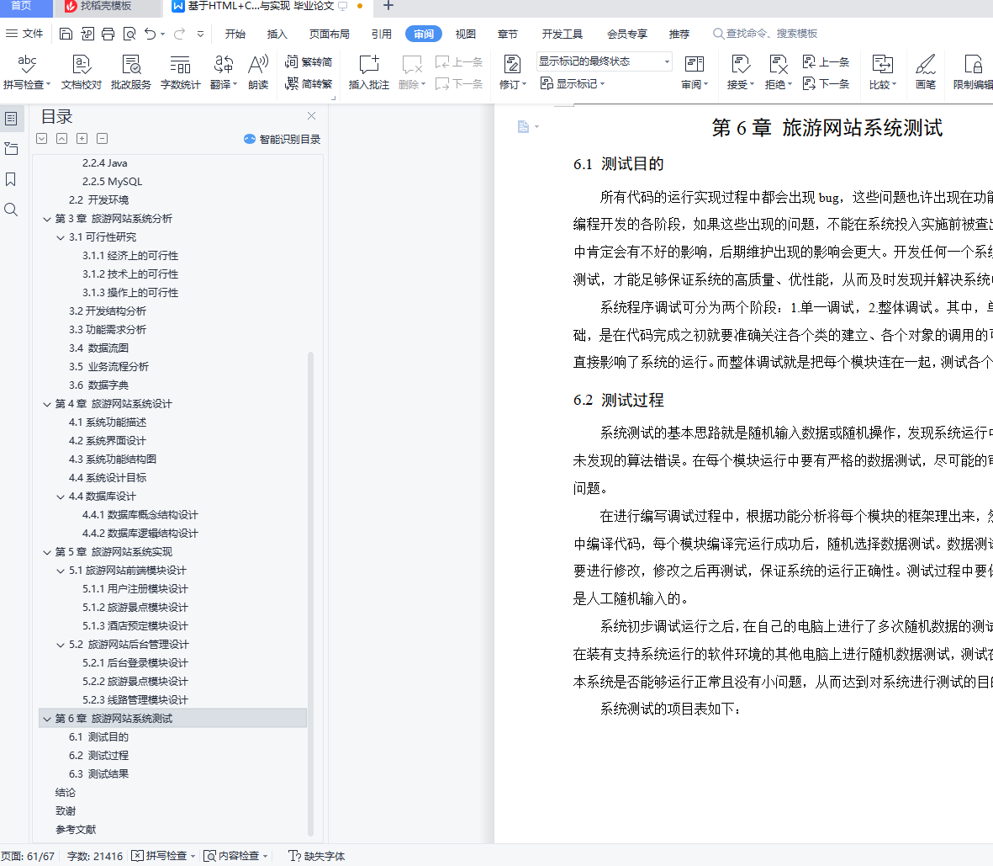
Task: Switch to the 开始 ribbon tab
Action: tap(235, 34)
